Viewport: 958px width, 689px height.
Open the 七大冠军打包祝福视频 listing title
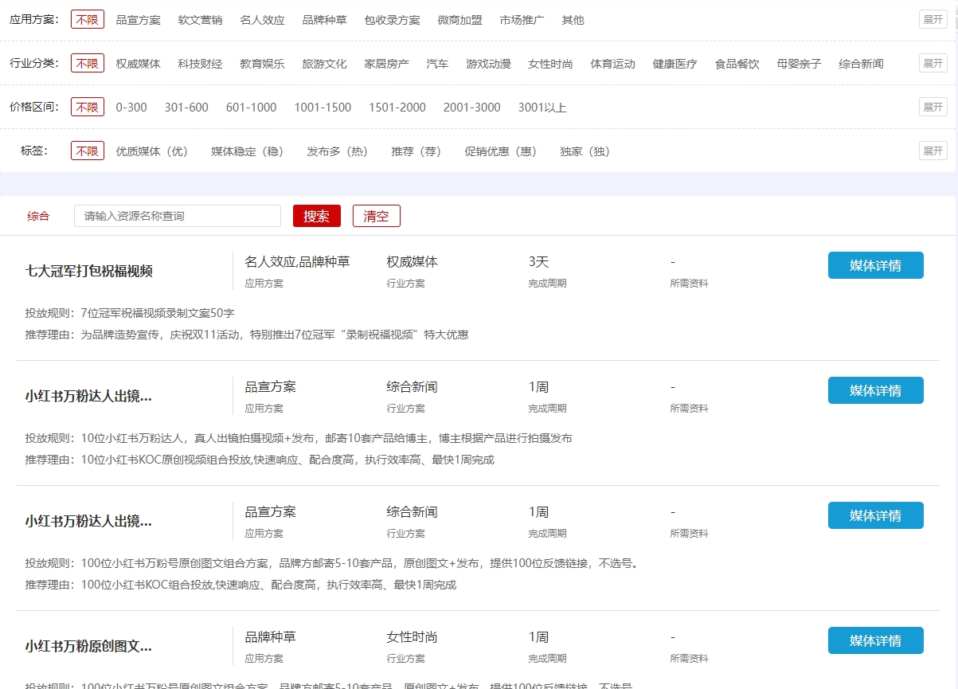click(x=89, y=271)
